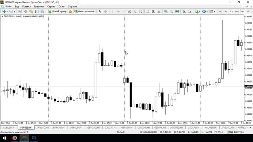Switch timeframe to M5
This screenshot has height=142, width=253.
(x=226, y=11)
